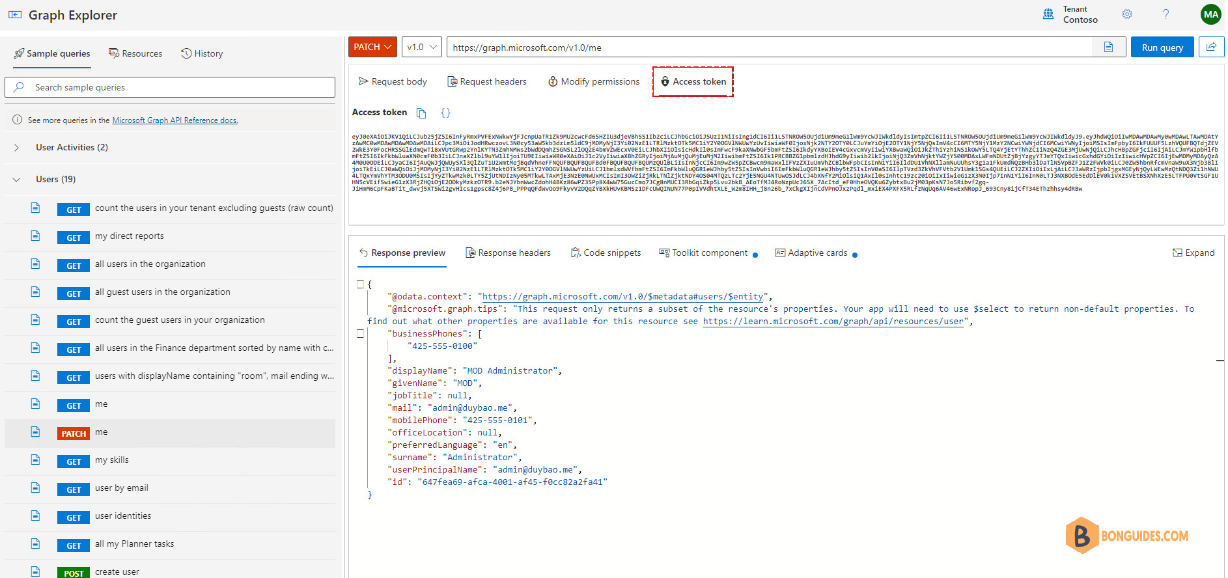Screen dimensions: 1228x578
Task: Copy the access token to clipboard
Action: [x=421, y=113]
